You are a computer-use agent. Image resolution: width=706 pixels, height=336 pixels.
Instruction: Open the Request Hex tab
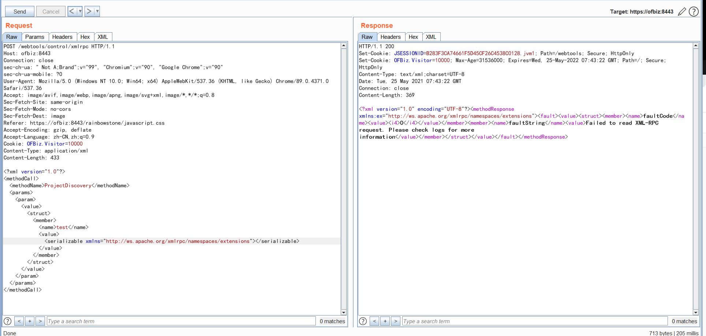click(85, 37)
